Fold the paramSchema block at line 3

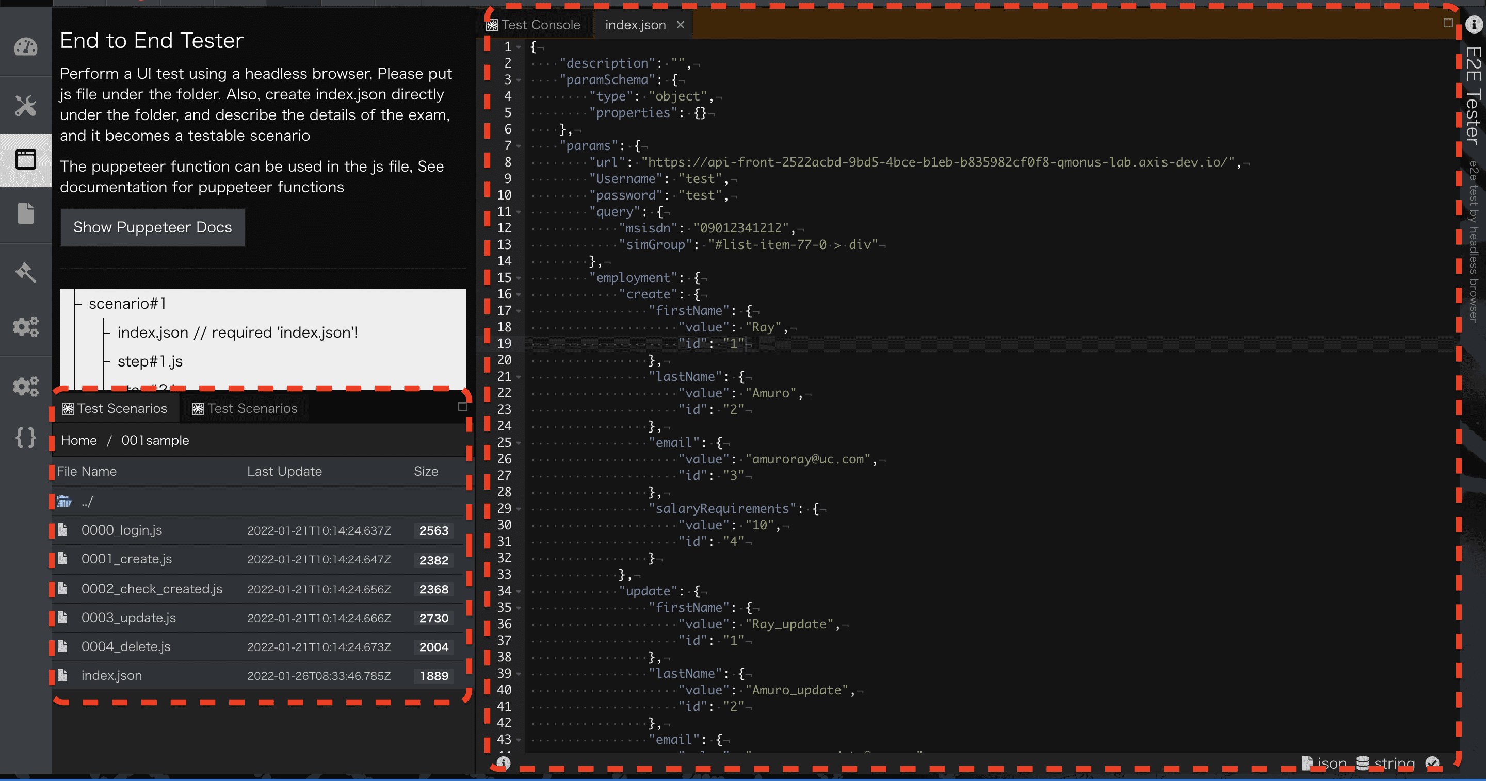(x=519, y=79)
